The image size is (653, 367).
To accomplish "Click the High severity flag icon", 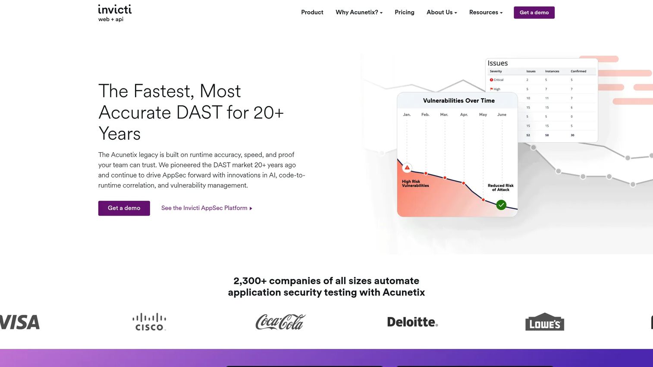I will click(x=491, y=89).
